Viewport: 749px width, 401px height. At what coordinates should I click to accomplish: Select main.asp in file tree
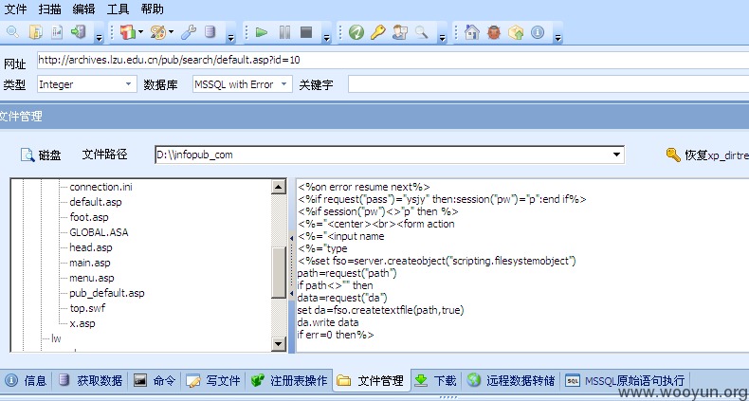[90, 263]
